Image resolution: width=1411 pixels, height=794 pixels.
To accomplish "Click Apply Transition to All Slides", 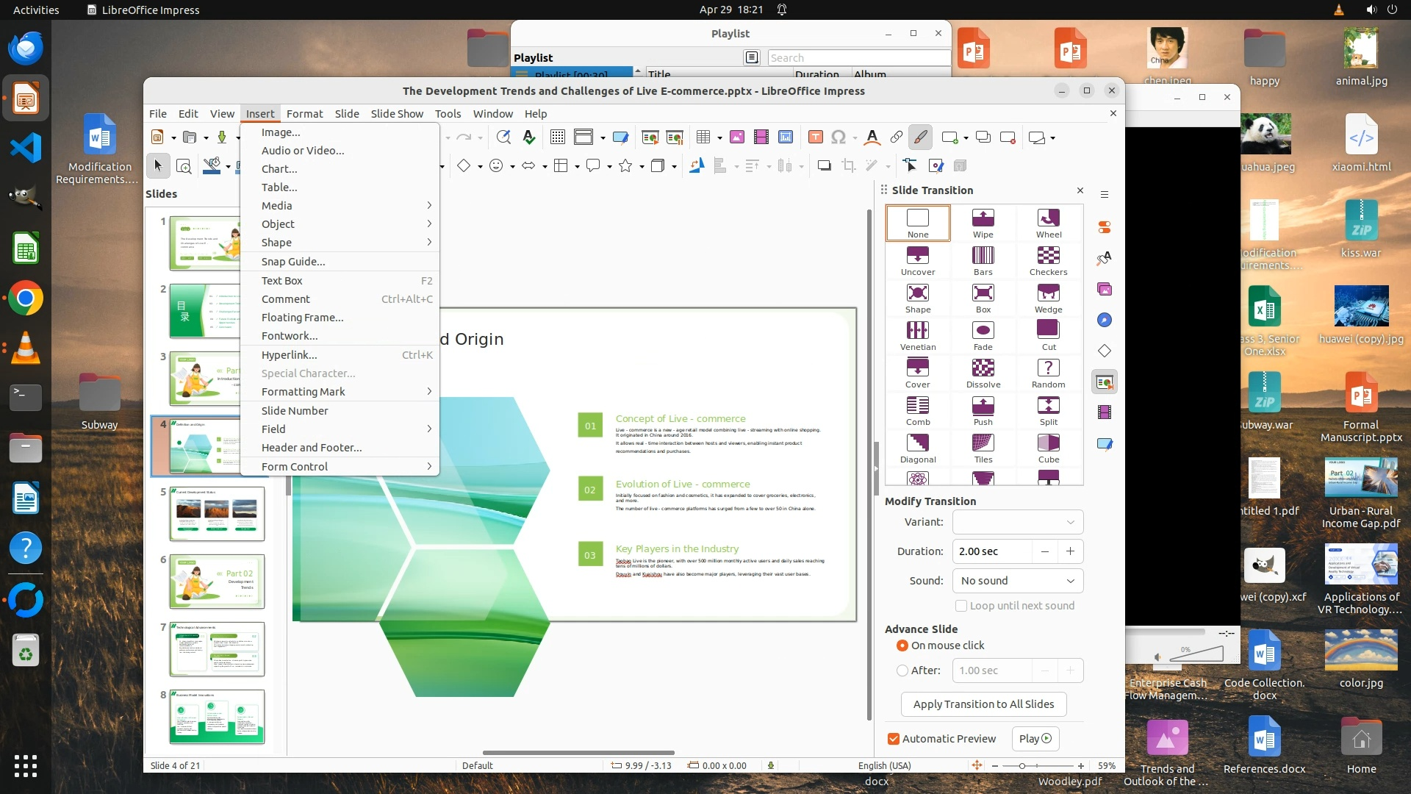I will tap(983, 704).
